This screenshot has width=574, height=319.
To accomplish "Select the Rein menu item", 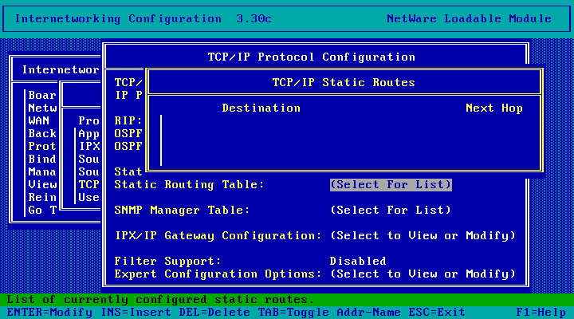I will coord(42,198).
